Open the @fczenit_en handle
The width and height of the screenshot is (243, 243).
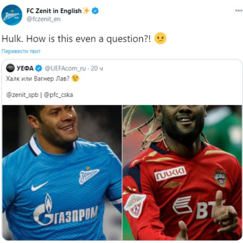click(x=44, y=19)
